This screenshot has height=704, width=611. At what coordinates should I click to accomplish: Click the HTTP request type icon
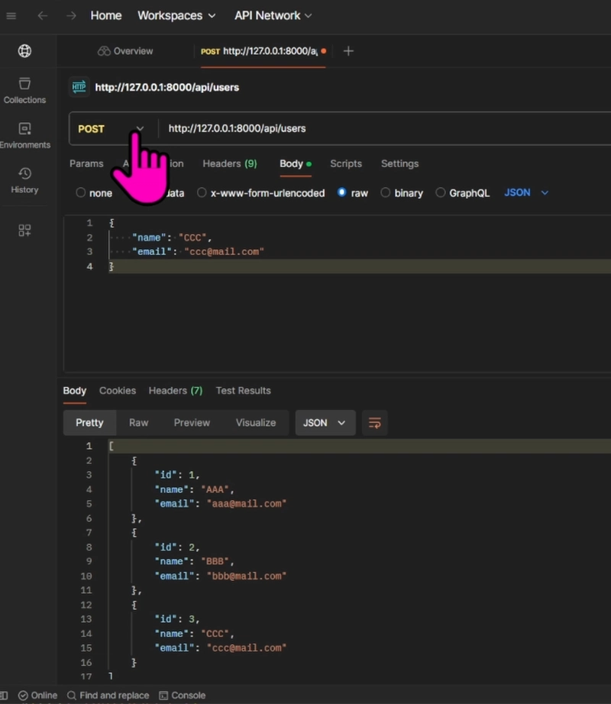pos(79,86)
